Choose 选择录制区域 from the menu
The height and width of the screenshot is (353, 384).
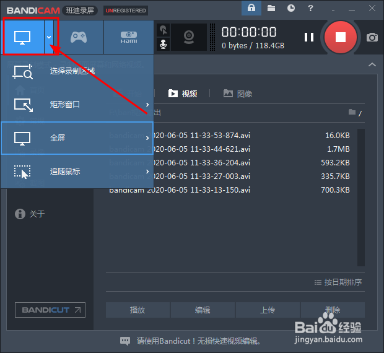[x=77, y=71]
